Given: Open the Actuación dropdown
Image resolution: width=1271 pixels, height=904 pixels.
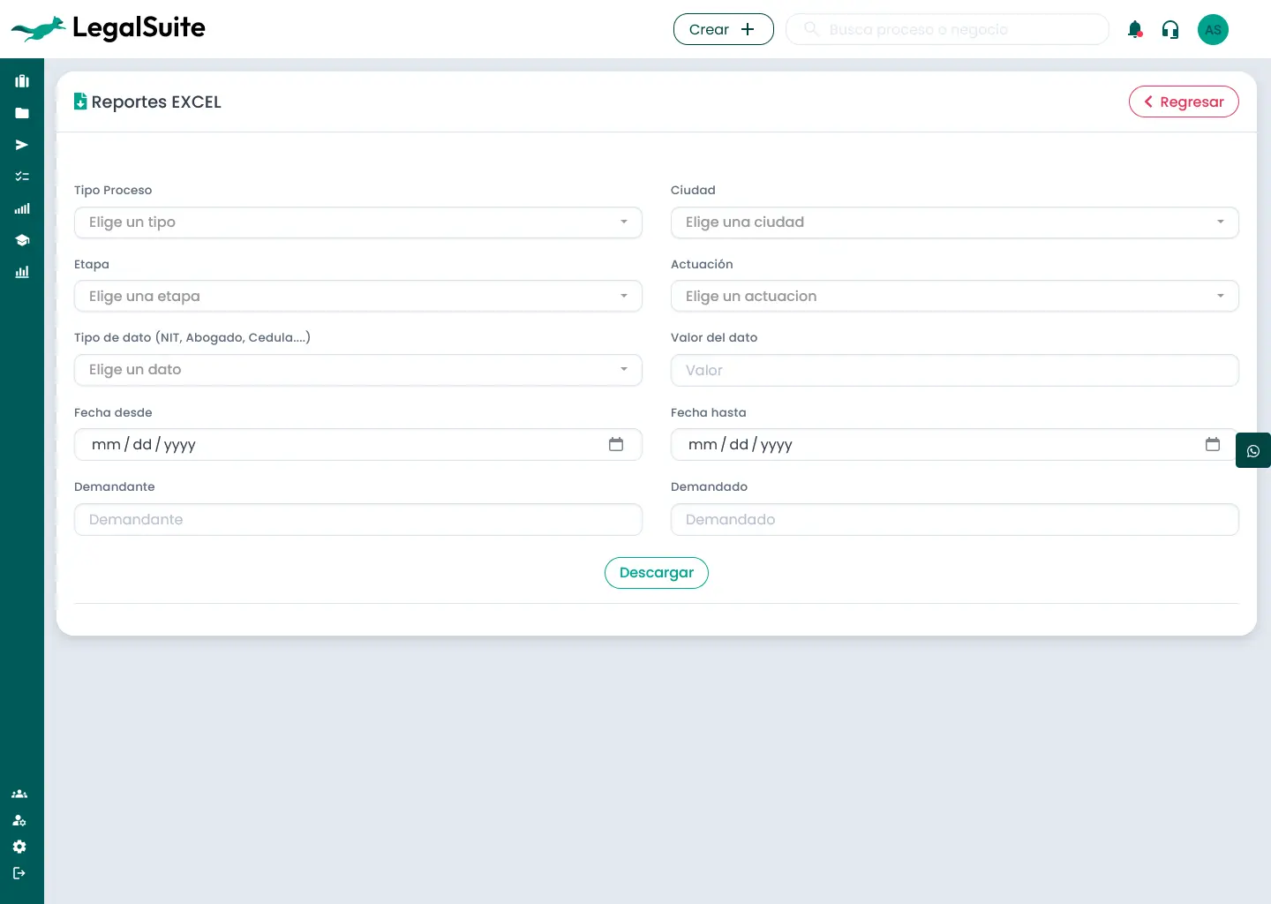Looking at the screenshot, I should 954,297.
